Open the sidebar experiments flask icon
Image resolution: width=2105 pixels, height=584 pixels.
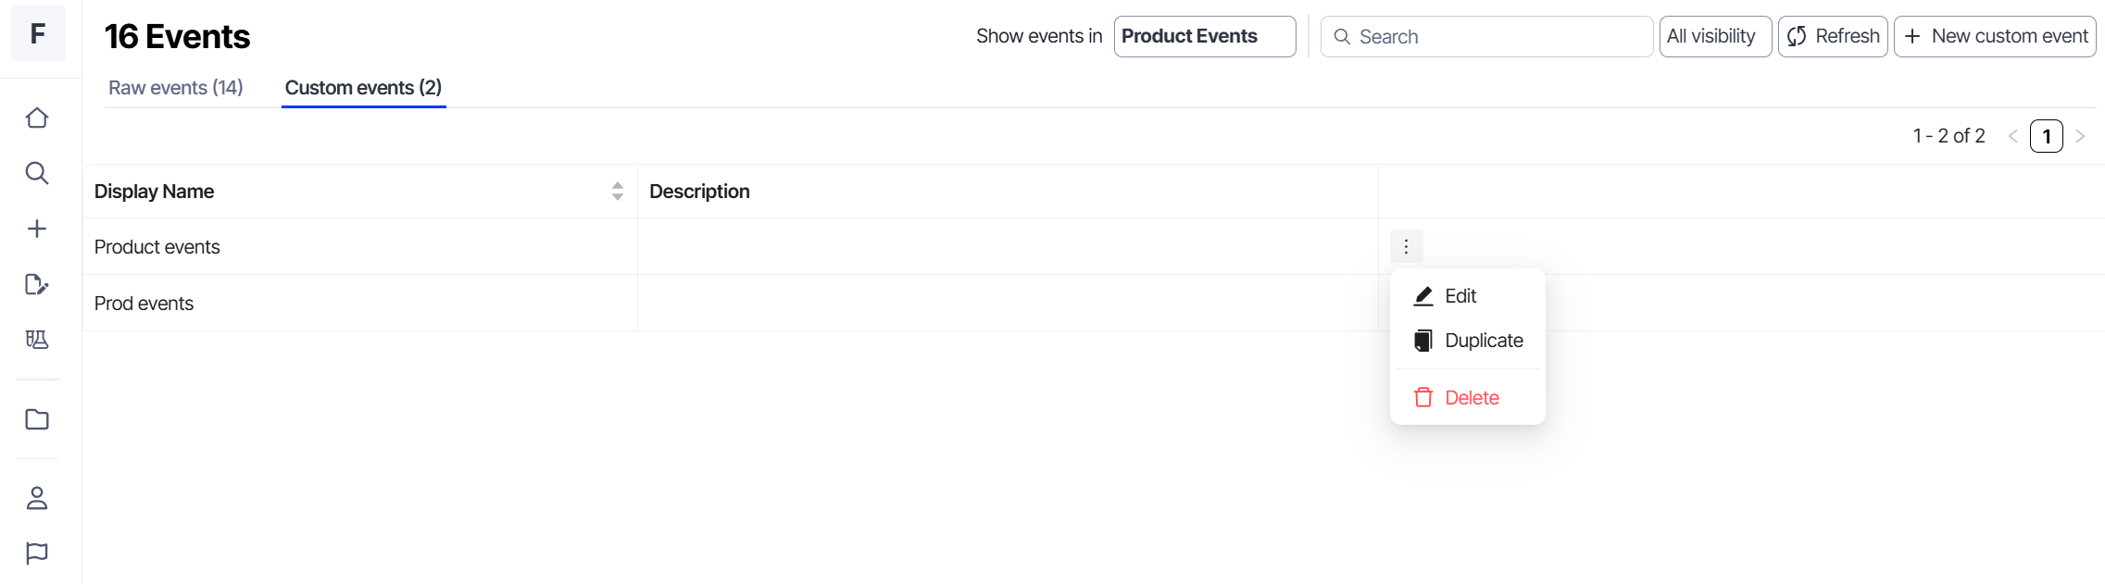[x=37, y=340]
